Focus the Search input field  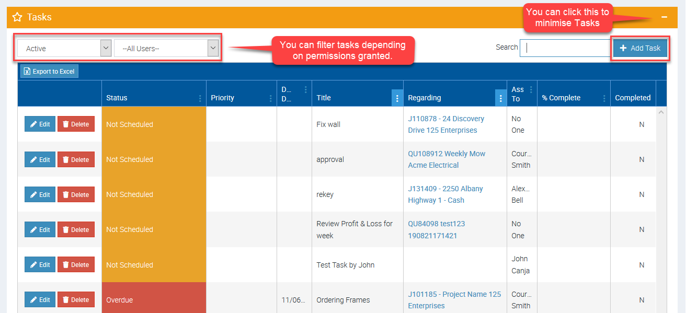click(567, 48)
